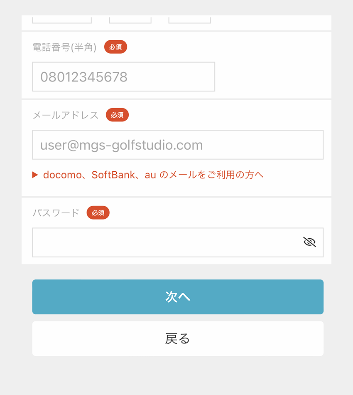This screenshot has width=353, height=395.
Task: Click the 次へ button
Action: pyautogui.click(x=178, y=297)
